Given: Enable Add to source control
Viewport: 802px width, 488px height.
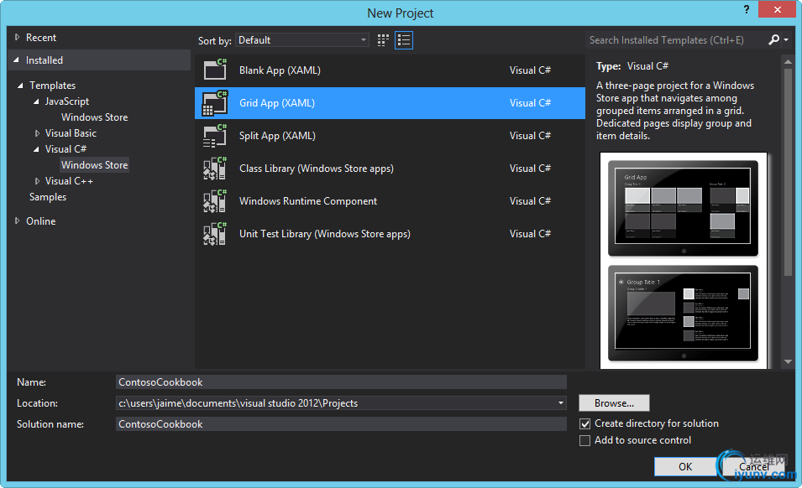Looking at the screenshot, I should tap(585, 441).
